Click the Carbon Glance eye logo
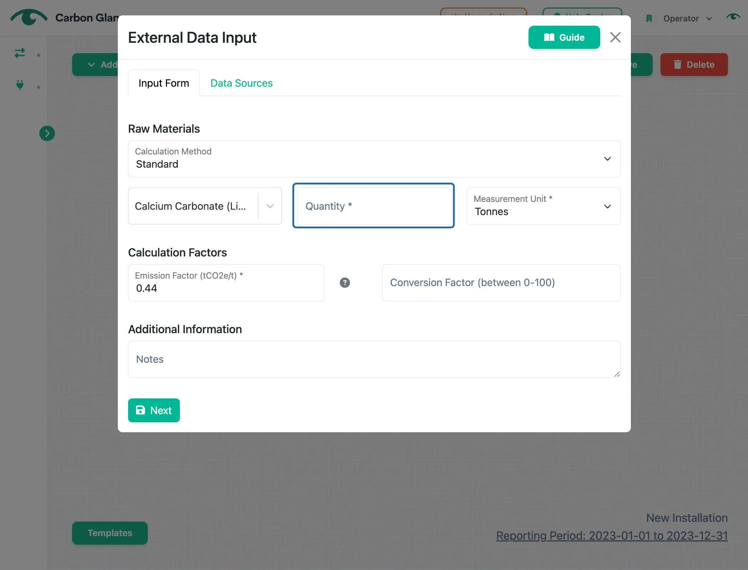The width and height of the screenshot is (748, 570). pyautogui.click(x=29, y=17)
